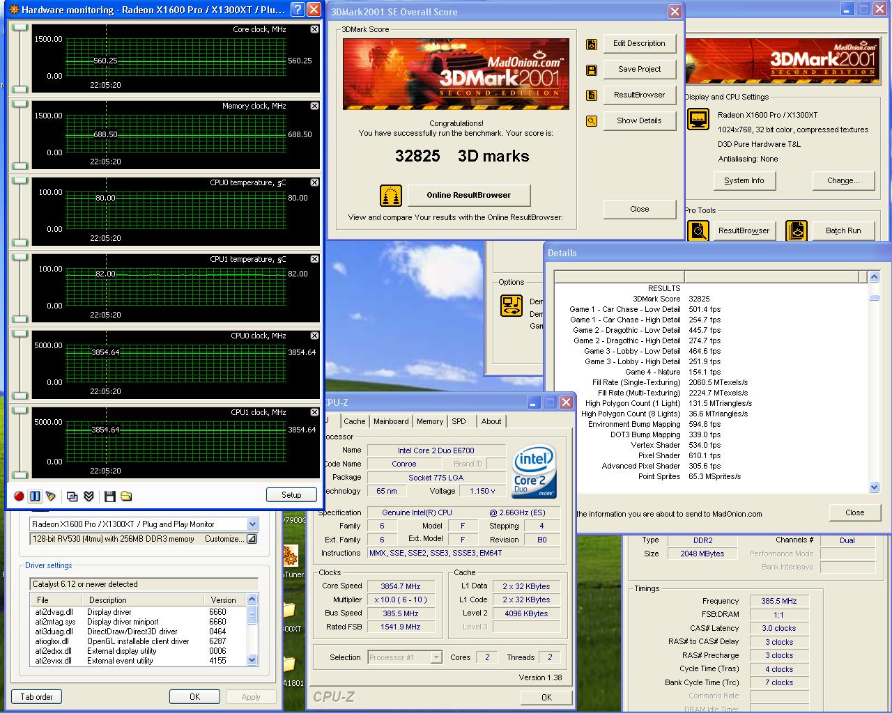Open ResultBrowser from the score dialog
The height and width of the screenshot is (713, 892).
coord(639,95)
